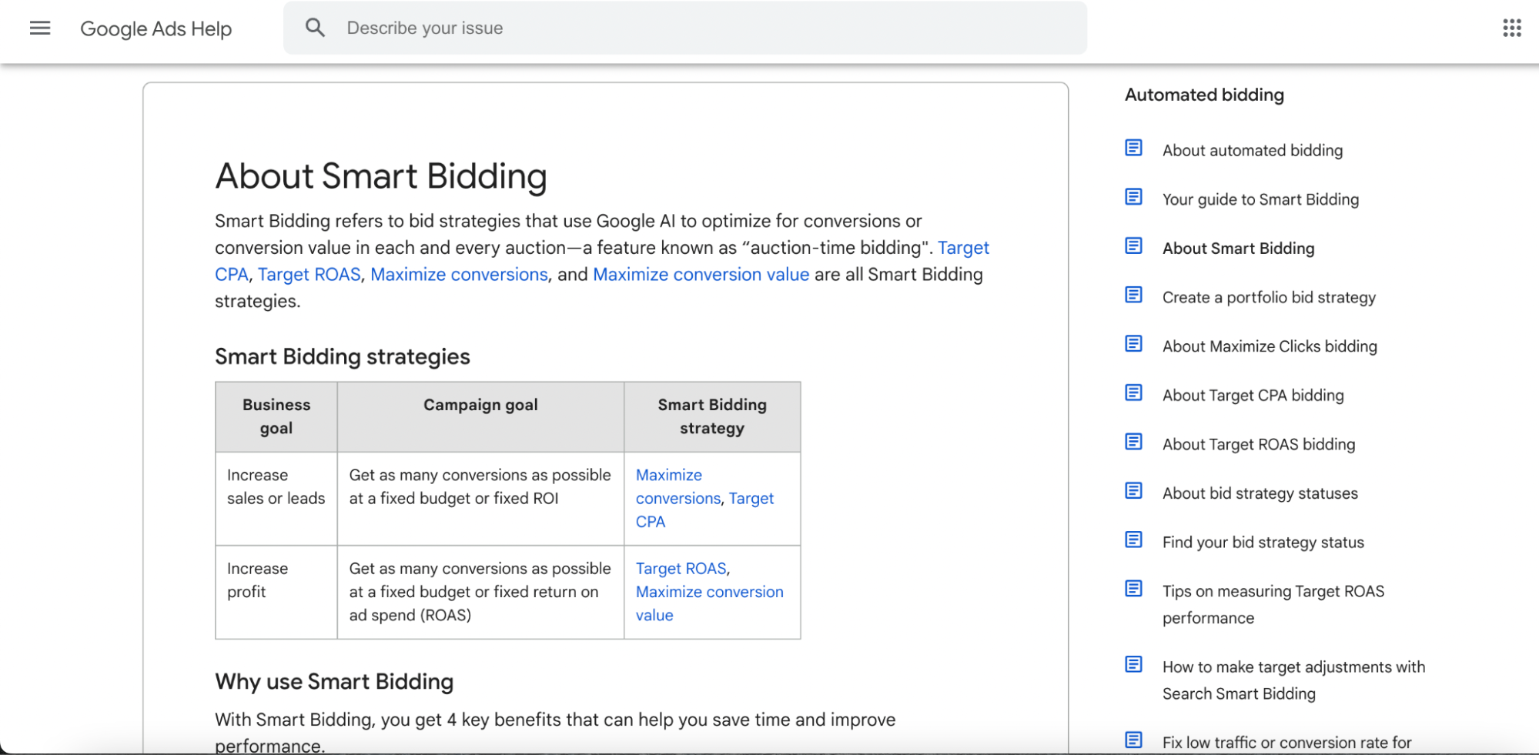
Task: Click the article icon beside About automated bidding
Action: pyautogui.click(x=1133, y=148)
